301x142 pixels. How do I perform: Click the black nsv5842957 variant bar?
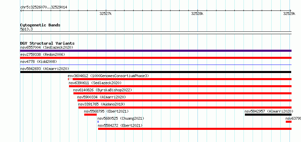pos(268,115)
